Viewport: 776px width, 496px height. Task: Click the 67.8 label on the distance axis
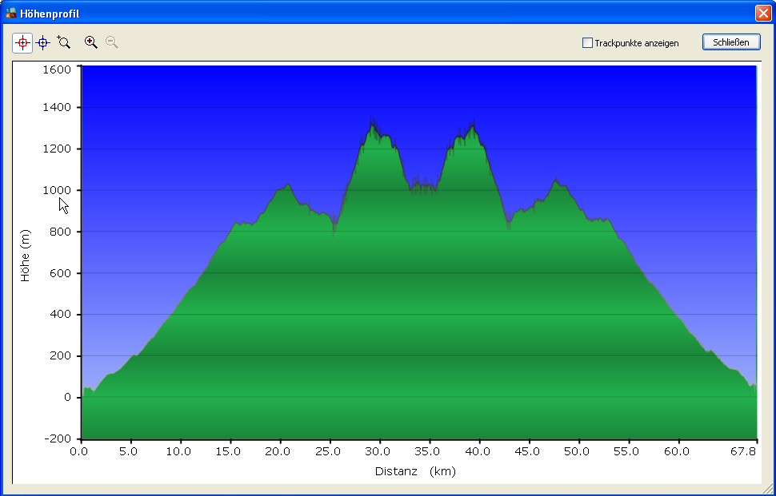click(743, 451)
